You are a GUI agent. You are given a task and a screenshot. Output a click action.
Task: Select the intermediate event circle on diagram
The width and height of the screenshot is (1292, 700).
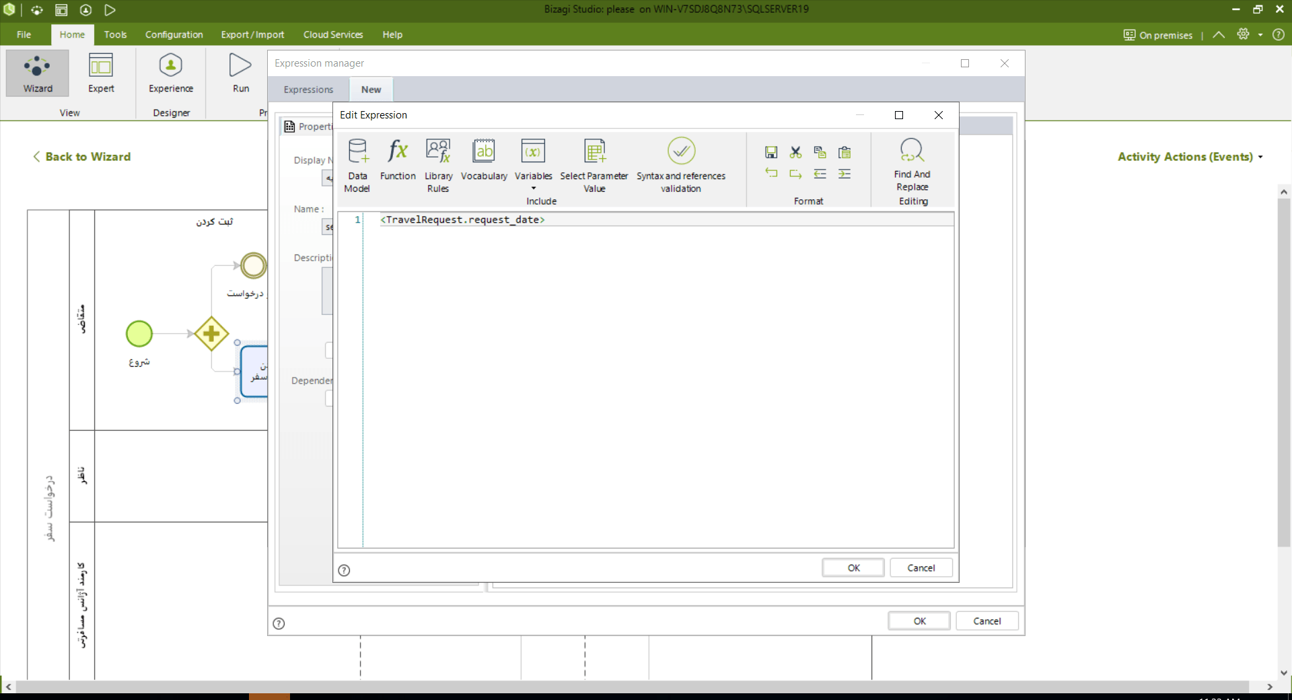click(253, 265)
